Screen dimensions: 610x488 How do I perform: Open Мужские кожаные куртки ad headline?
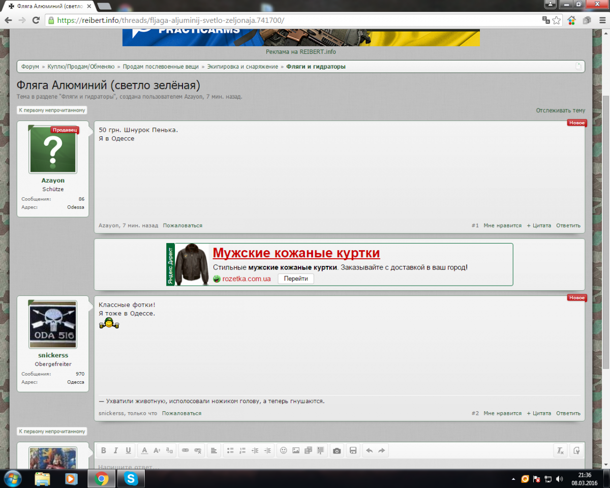(296, 253)
